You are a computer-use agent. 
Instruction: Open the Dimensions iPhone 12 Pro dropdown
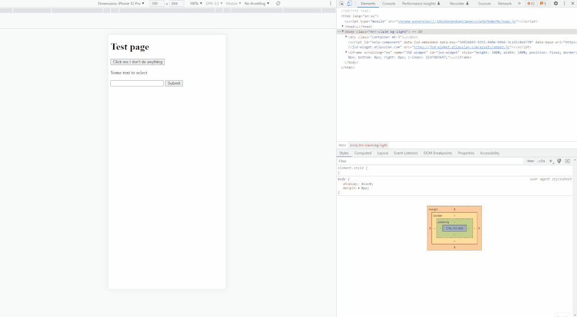121,3
